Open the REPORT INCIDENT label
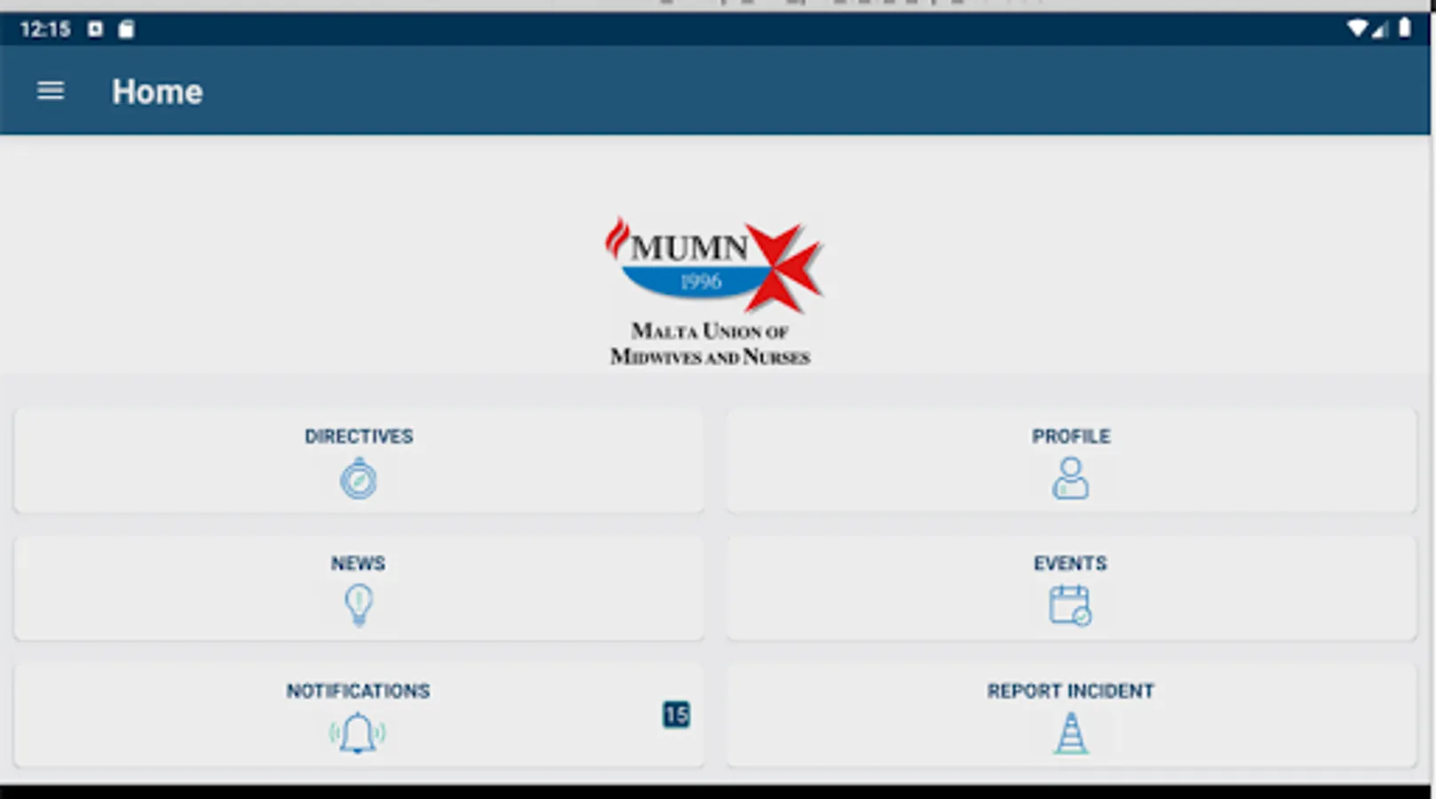 click(x=1071, y=691)
